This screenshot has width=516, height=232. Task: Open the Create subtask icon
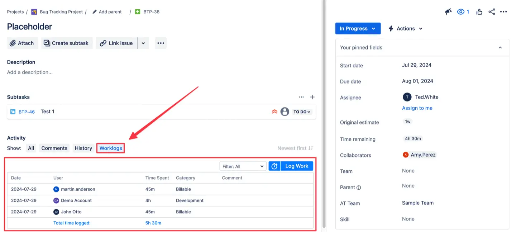47,43
